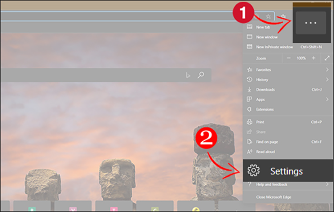Enter full screen with the zoom expand icon
Screen dimensions: 334x212
point(327,58)
